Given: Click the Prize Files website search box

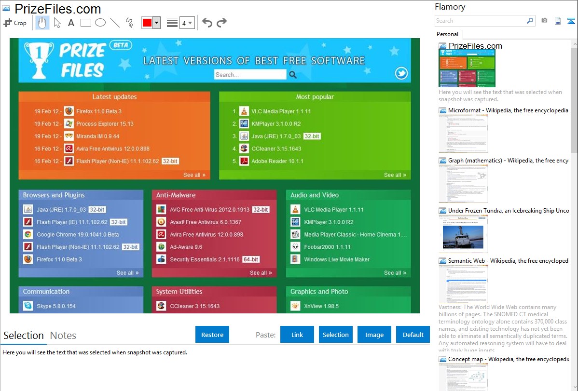Looking at the screenshot, I should 250,74.
